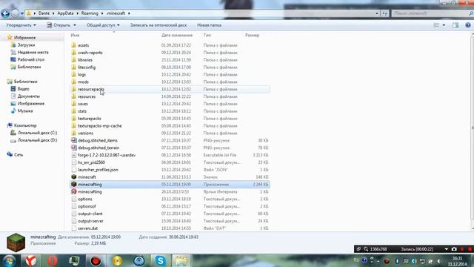
Task: Expand the arrow after Dante in breadcrumb
Action: (53, 13)
